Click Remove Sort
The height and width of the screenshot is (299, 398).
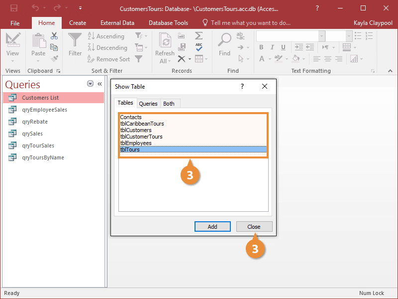tap(108, 59)
